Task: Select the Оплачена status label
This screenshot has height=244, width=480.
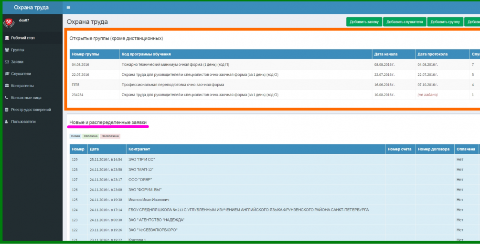Action: click(91, 136)
